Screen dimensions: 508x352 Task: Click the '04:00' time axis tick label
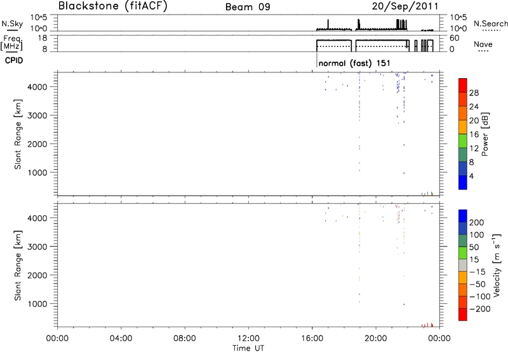pyautogui.click(x=121, y=339)
